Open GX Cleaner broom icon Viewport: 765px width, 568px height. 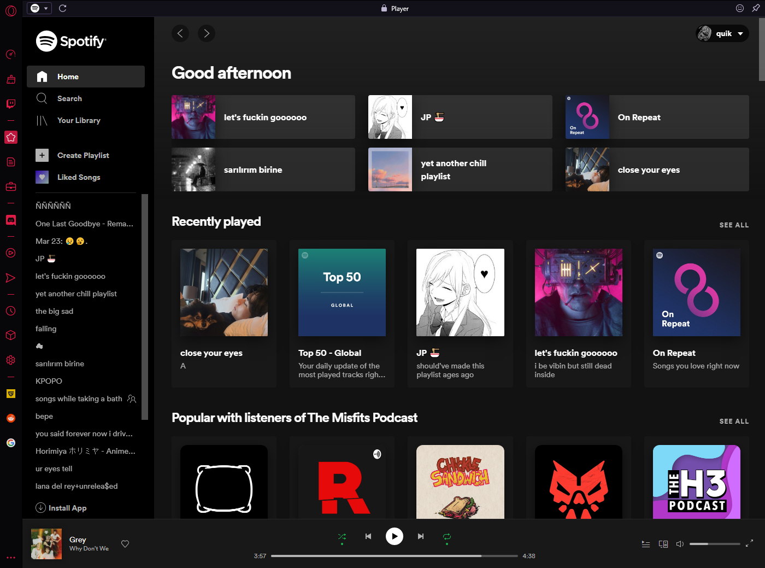[11, 79]
